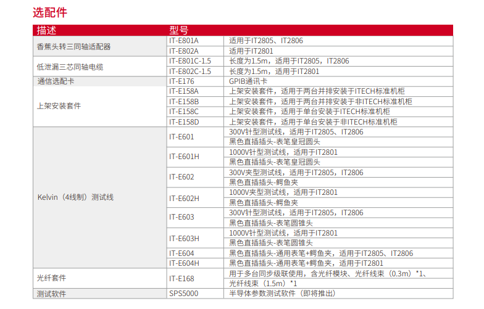
Task: Select model IT-E802A cell
Action: pyautogui.click(x=195, y=51)
